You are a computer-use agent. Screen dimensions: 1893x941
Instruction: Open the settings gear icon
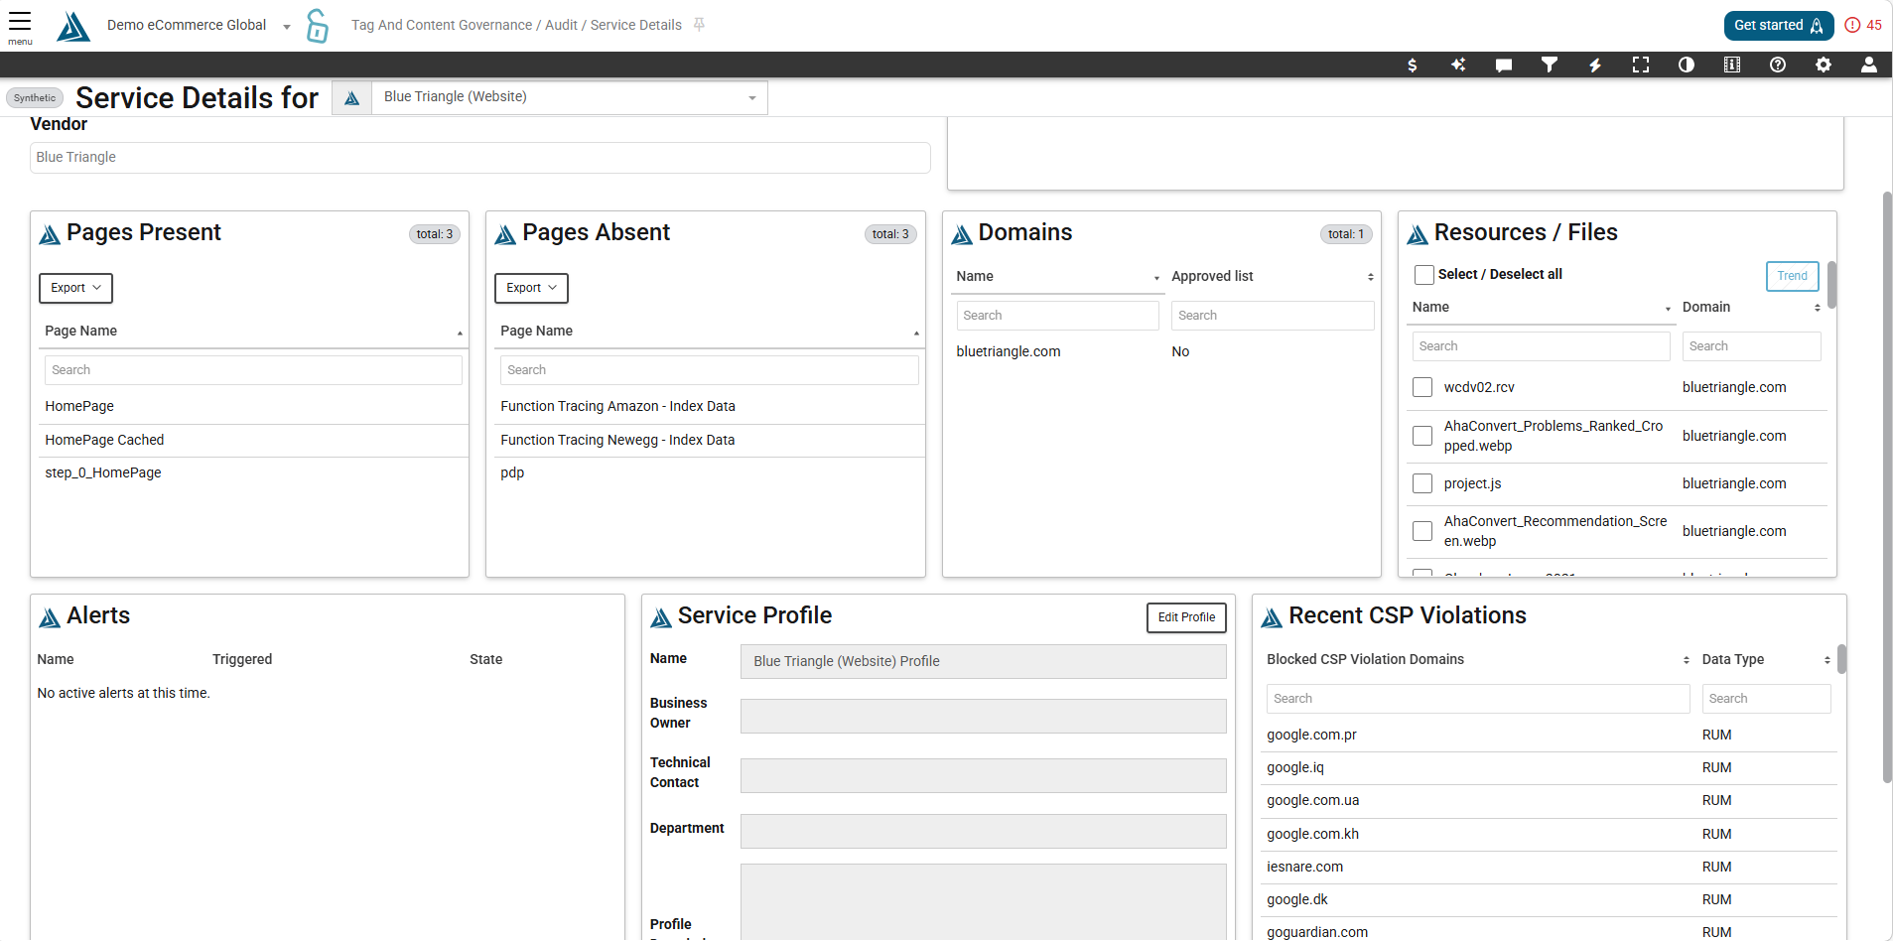click(x=1824, y=65)
